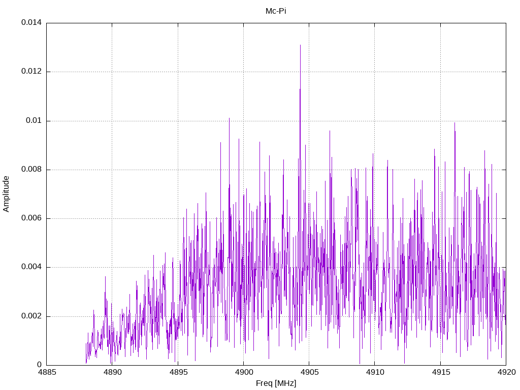The height and width of the screenshot is (390, 520).
Task: Select the Freq [MHz] x-axis label
Action: click(276, 383)
